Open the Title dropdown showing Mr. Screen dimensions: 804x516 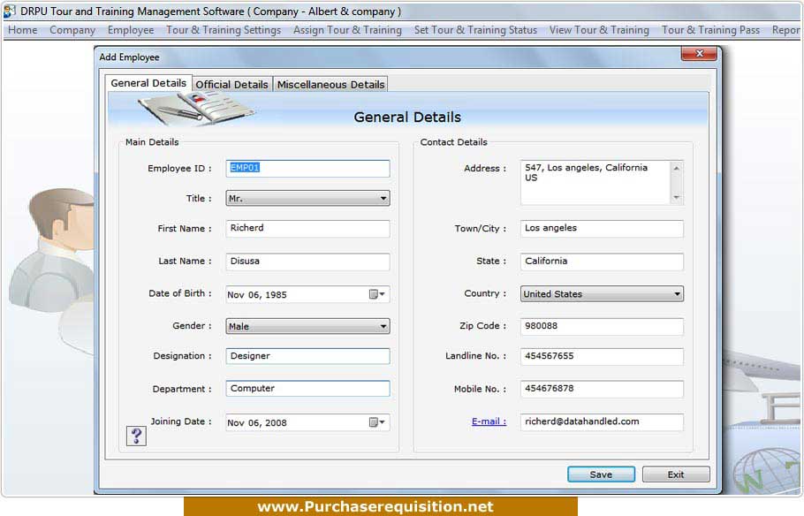pos(382,198)
